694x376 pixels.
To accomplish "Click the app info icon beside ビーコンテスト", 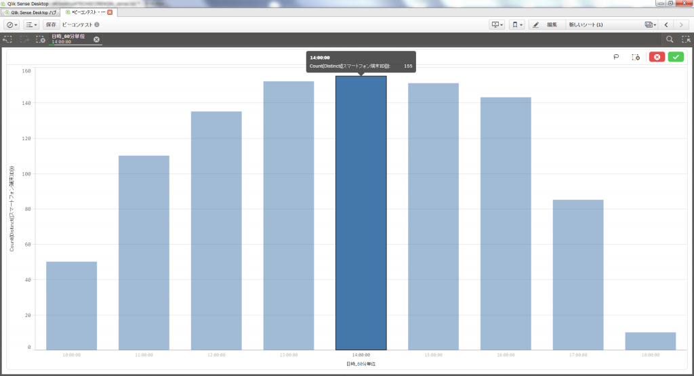I will pyautogui.click(x=97, y=25).
